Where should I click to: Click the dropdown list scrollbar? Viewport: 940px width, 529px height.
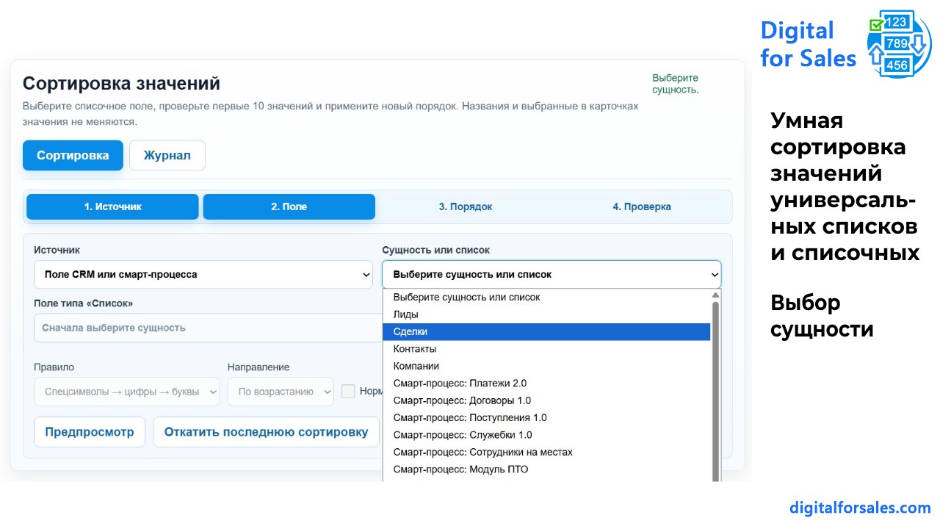[716, 391]
